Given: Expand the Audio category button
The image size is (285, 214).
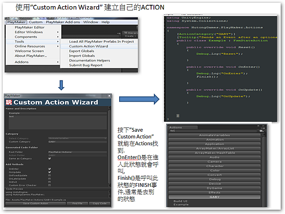Looking at the screenshot, I should tap(215, 157).
